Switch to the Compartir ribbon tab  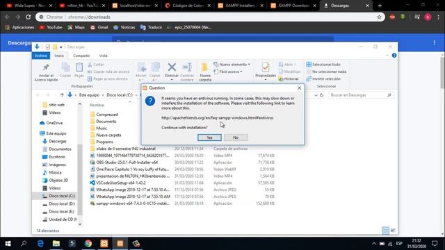click(x=81, y=56)
